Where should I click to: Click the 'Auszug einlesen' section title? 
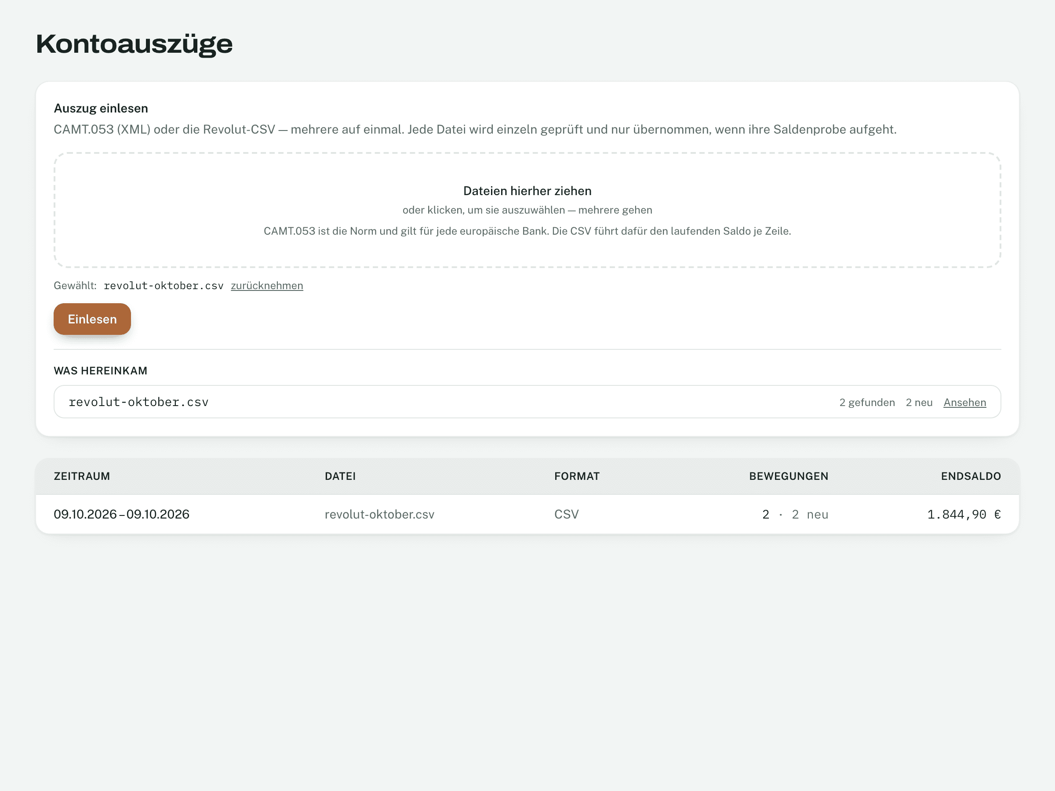click(101, 108)
